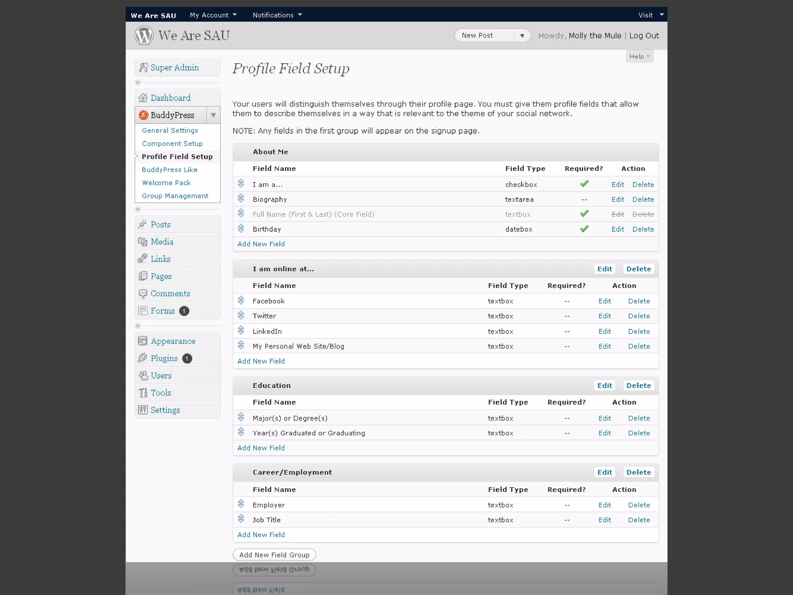Screen dimensions: 793x595
Task: Click the Plugins plug icon
Action: click(x=142, y=358)
